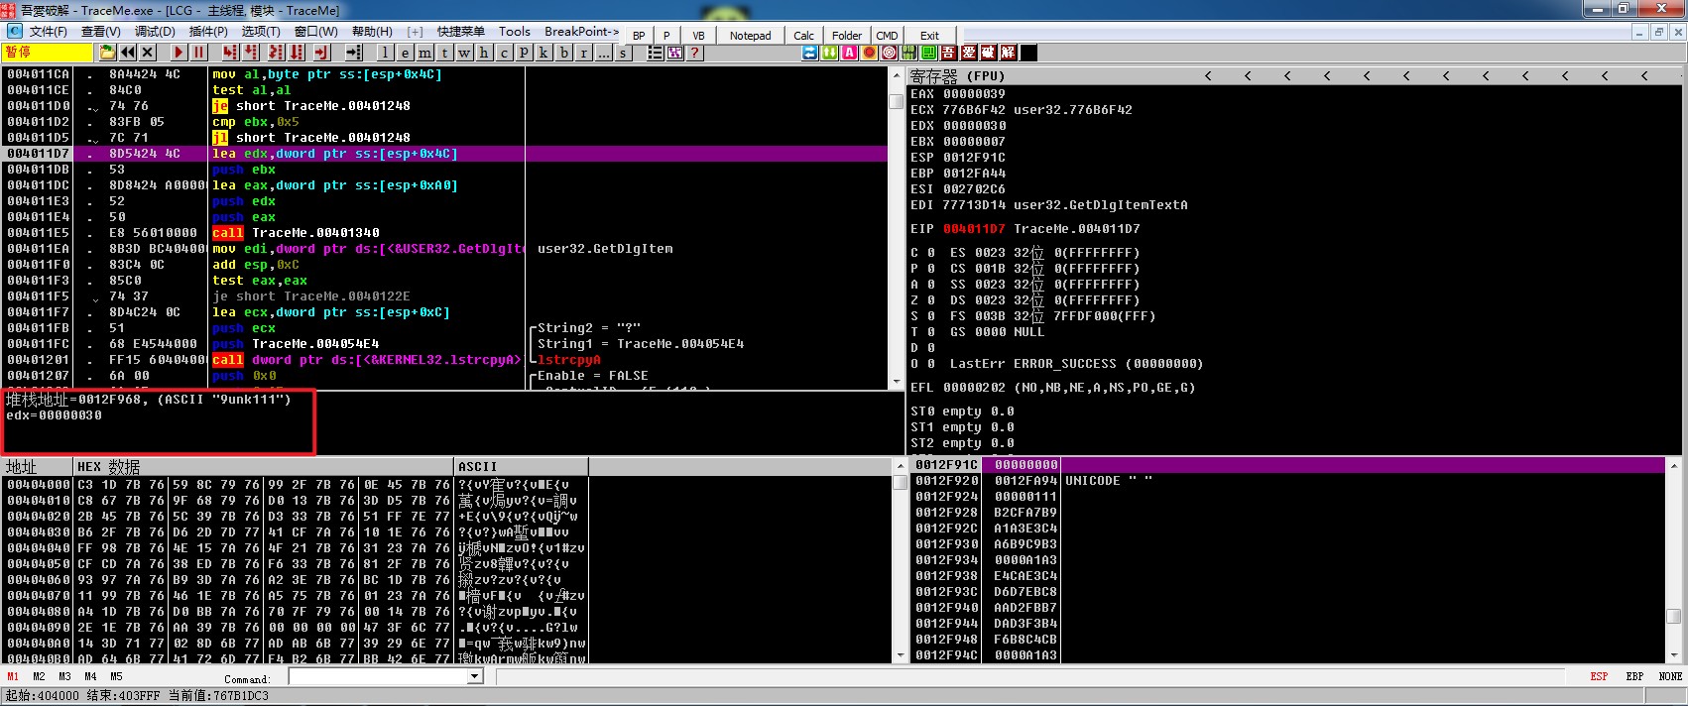Click the Open file folder icon
The image size is (1688, 706).
(107, 53)
